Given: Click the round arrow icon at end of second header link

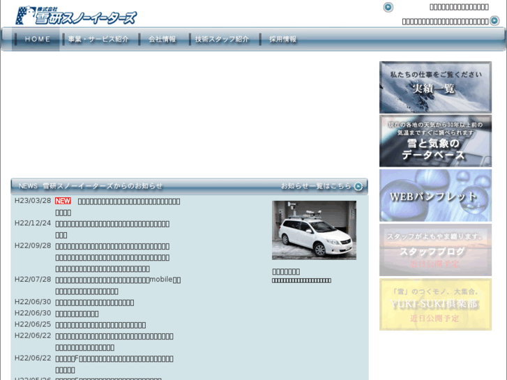Looking at the screenshot, I should [494, 21].
